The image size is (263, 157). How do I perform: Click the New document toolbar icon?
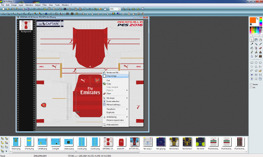tap(4, 9)
